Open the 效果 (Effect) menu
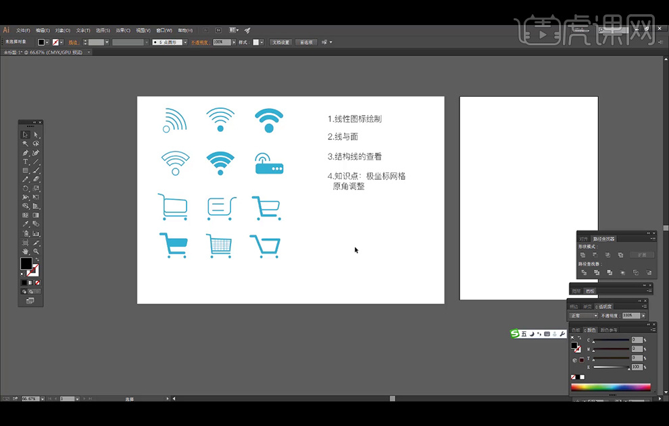The width and height of the screenshot is (669, 426). tap(122, 30)
